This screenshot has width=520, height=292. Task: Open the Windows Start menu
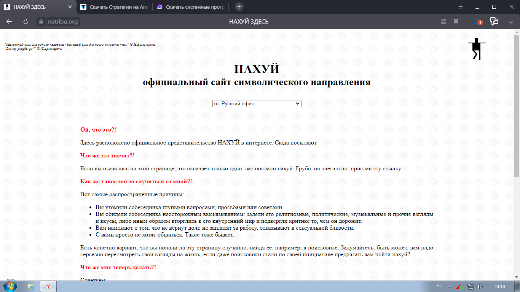point(10,286)
